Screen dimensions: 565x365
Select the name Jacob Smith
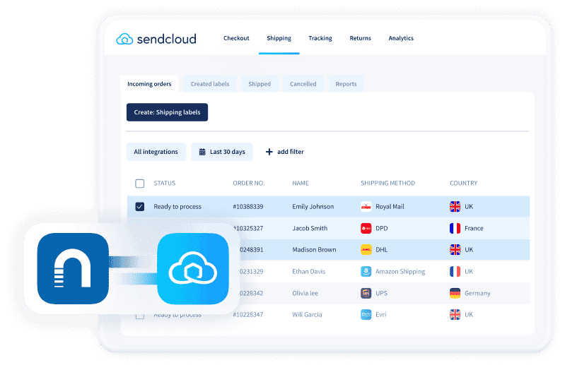click(x=310, y=228)
